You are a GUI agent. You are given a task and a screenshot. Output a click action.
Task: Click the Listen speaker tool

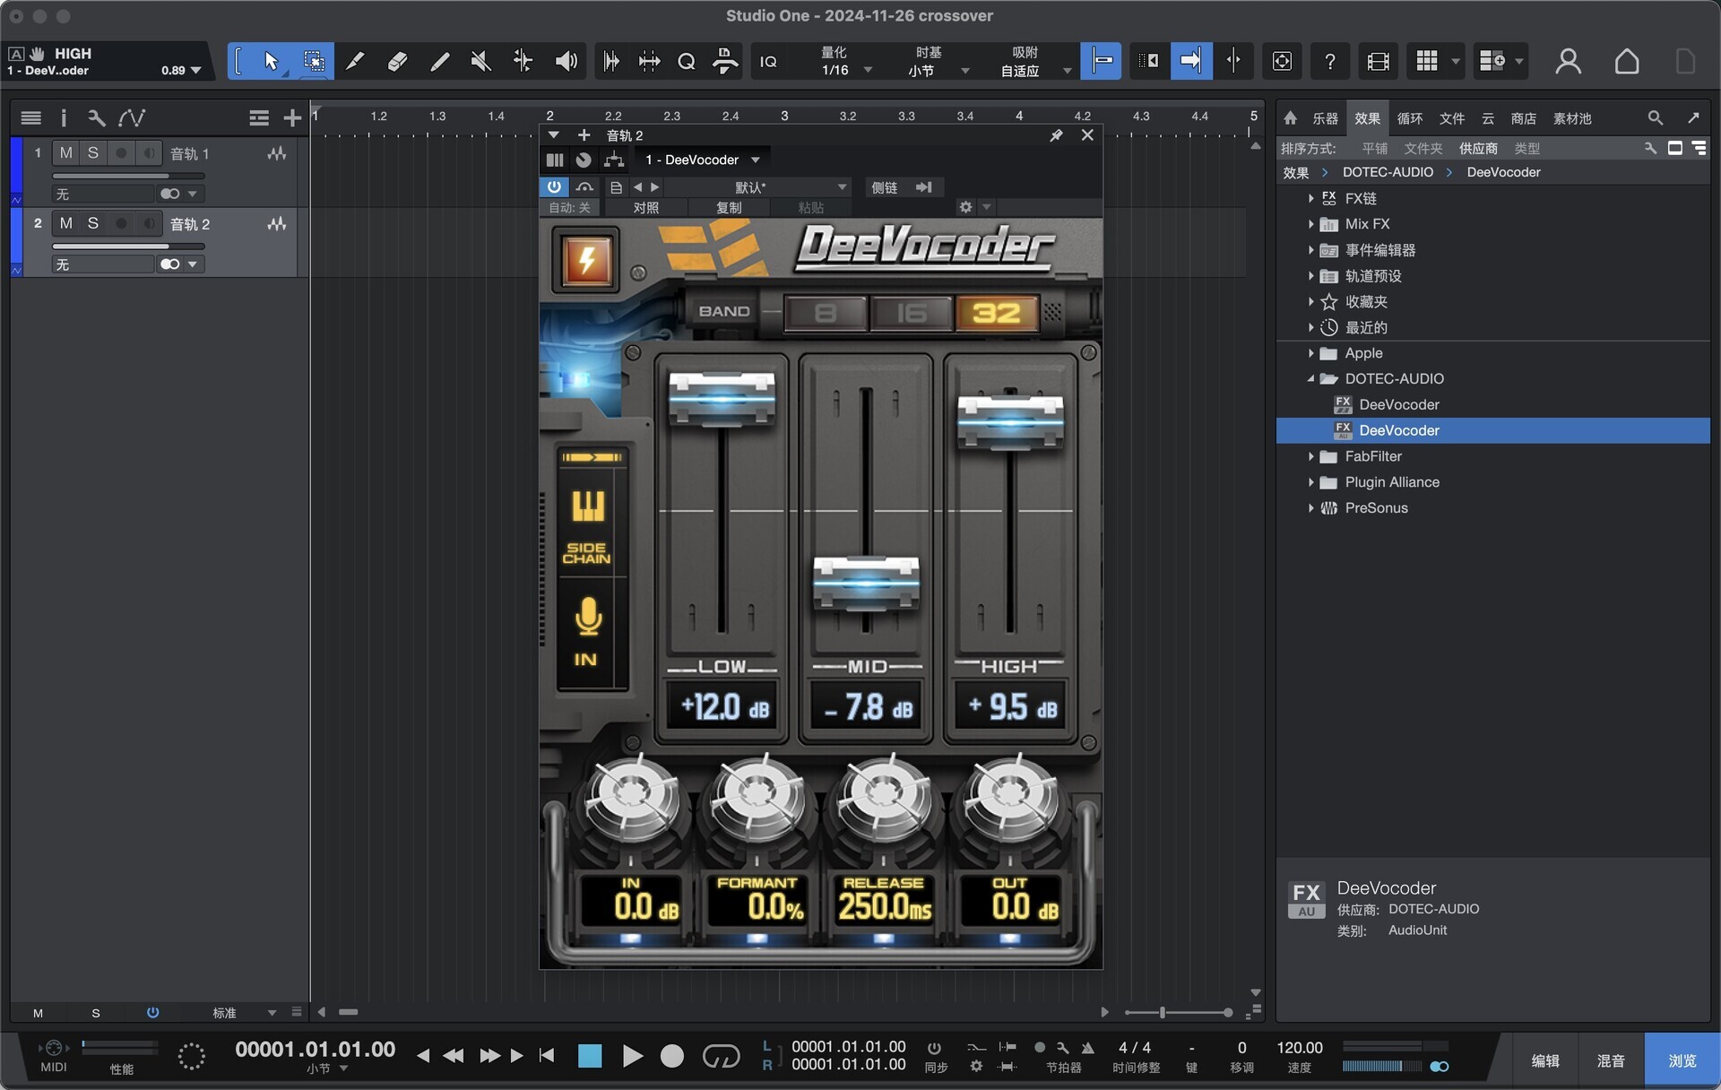(566, 61)
